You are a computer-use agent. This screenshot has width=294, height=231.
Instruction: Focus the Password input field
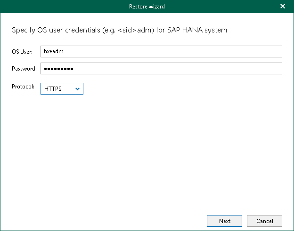click(x=161, y=69)
